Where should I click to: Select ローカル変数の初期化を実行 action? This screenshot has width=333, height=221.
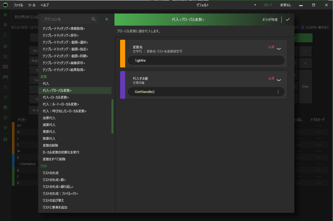75,152
